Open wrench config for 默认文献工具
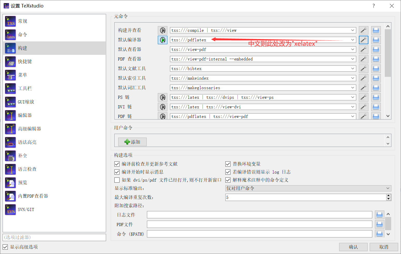 click(x=363, y=69)
